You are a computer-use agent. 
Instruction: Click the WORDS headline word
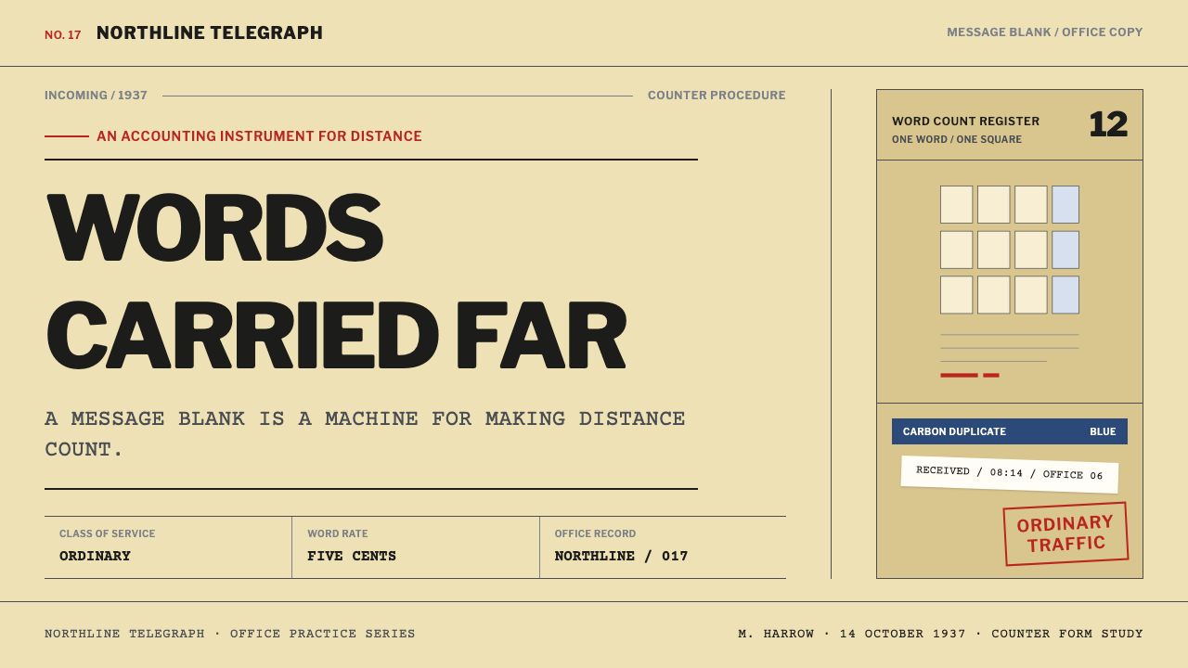point(214,227)
